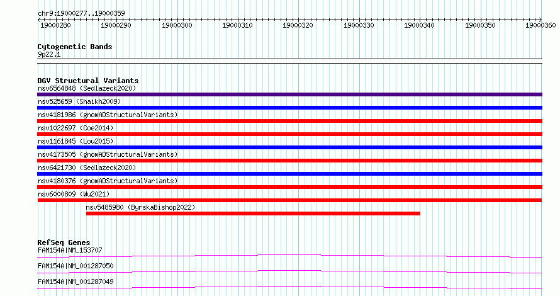Click ruler position 19000320
Screen dimensions: 560x296
[x=298, y=25]
